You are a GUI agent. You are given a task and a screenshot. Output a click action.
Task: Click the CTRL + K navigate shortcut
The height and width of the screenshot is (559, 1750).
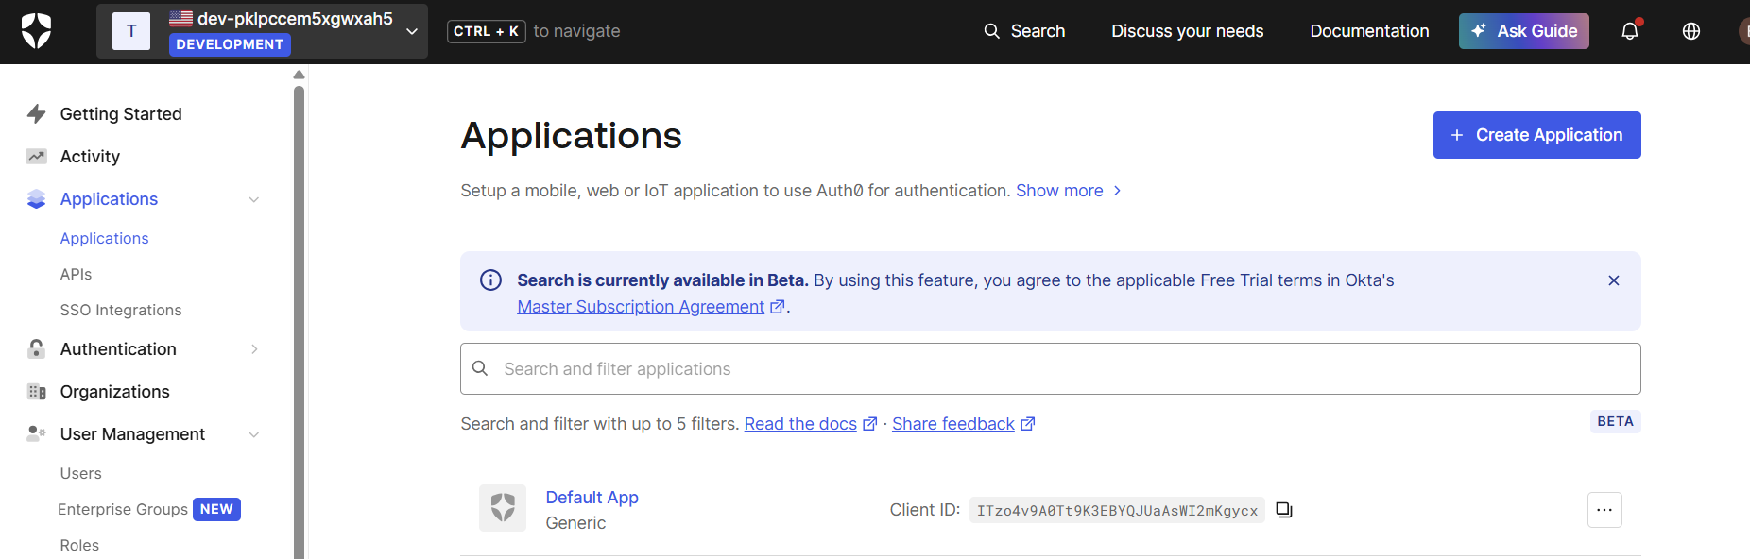[486, 31]
